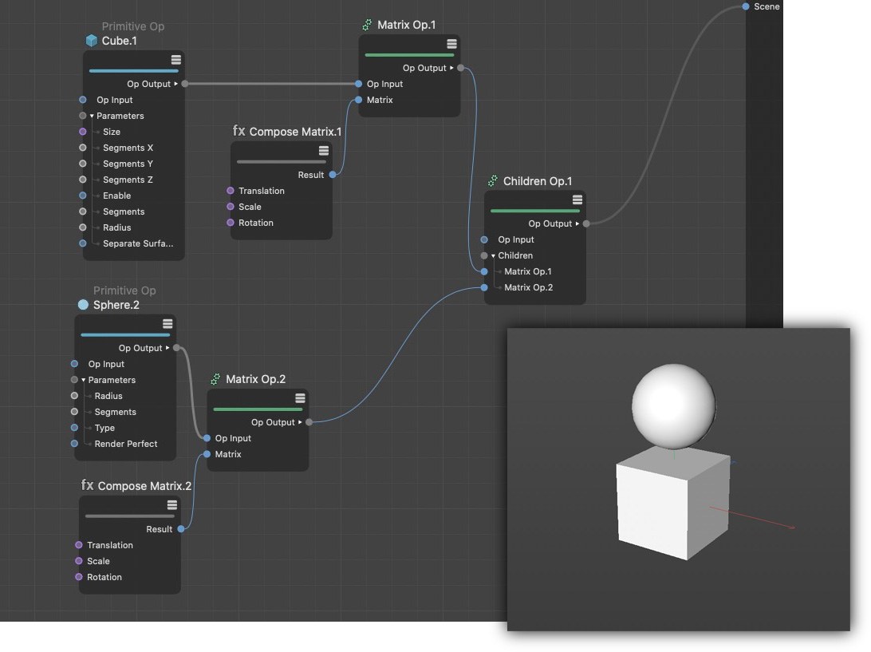The width and height of the screenshot is (871, 652).
Task: Open the Matrix Op.1 node menu icon
Action: [451, 44]
